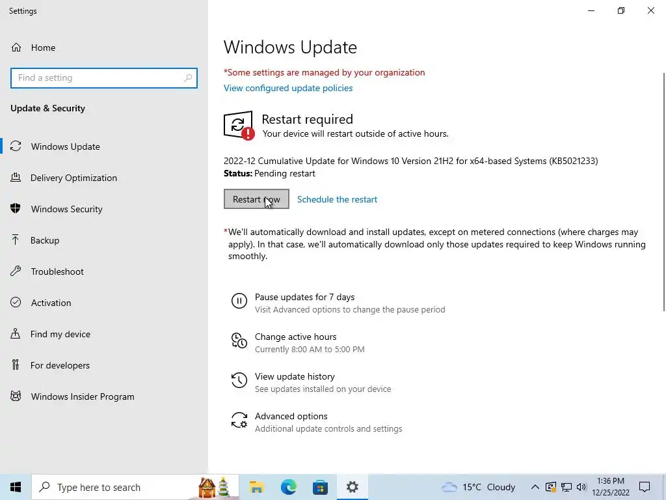Click the vertical scrollbar of the Settings page
This screenshot has width=666, height=500.
(x=663, y=192)
